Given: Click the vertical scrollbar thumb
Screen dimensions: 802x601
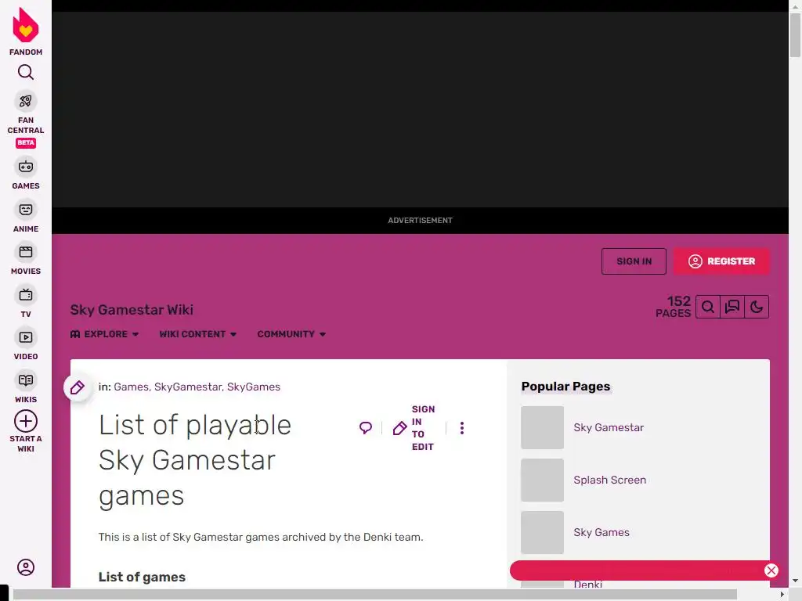Looking at the screenshot, I should click(795, 35).
